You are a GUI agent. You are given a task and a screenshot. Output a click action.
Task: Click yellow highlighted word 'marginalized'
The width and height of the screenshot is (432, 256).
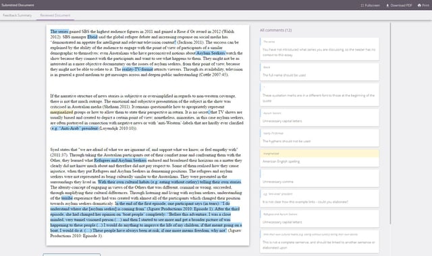[x=61, y=113]
